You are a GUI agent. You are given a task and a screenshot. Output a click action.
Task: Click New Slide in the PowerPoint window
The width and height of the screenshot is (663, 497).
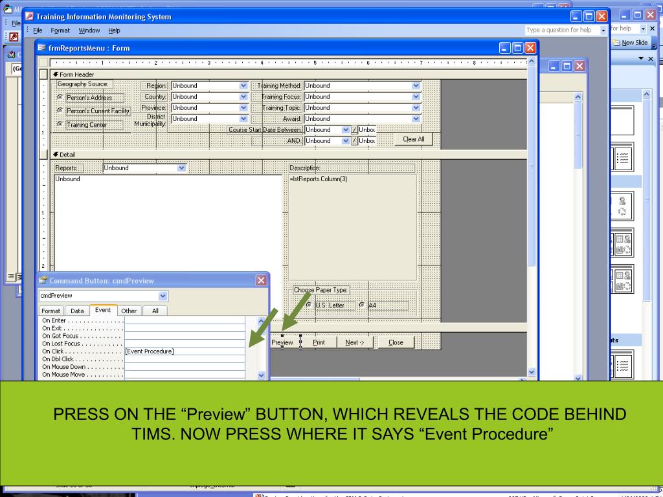tap(631, 43)
